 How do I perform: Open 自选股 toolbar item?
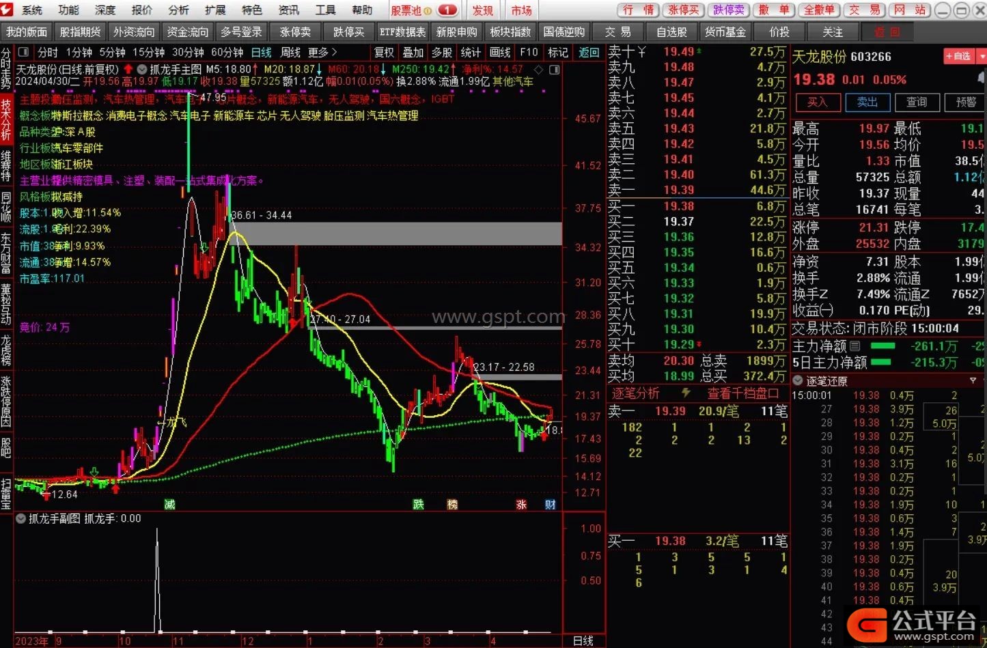pyautogui.click(x=671, y=32)
